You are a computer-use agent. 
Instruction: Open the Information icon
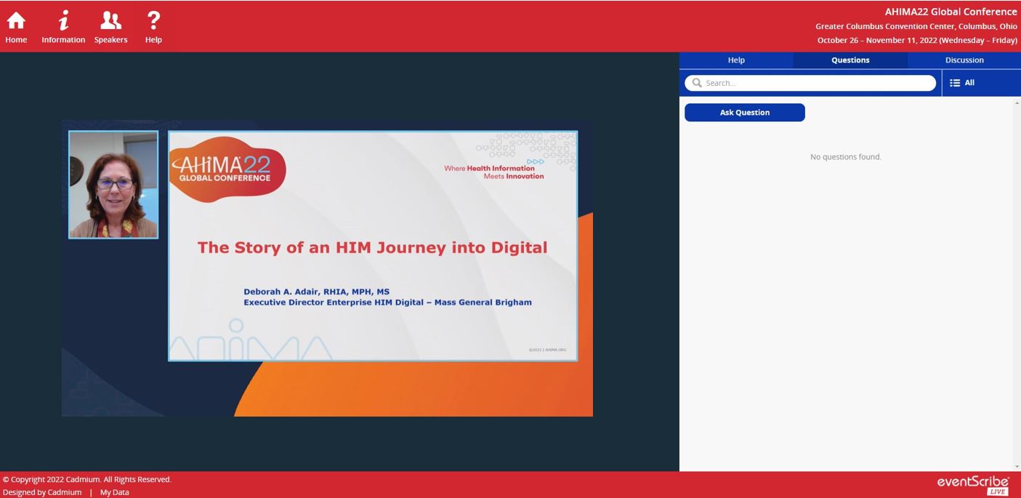64,20
